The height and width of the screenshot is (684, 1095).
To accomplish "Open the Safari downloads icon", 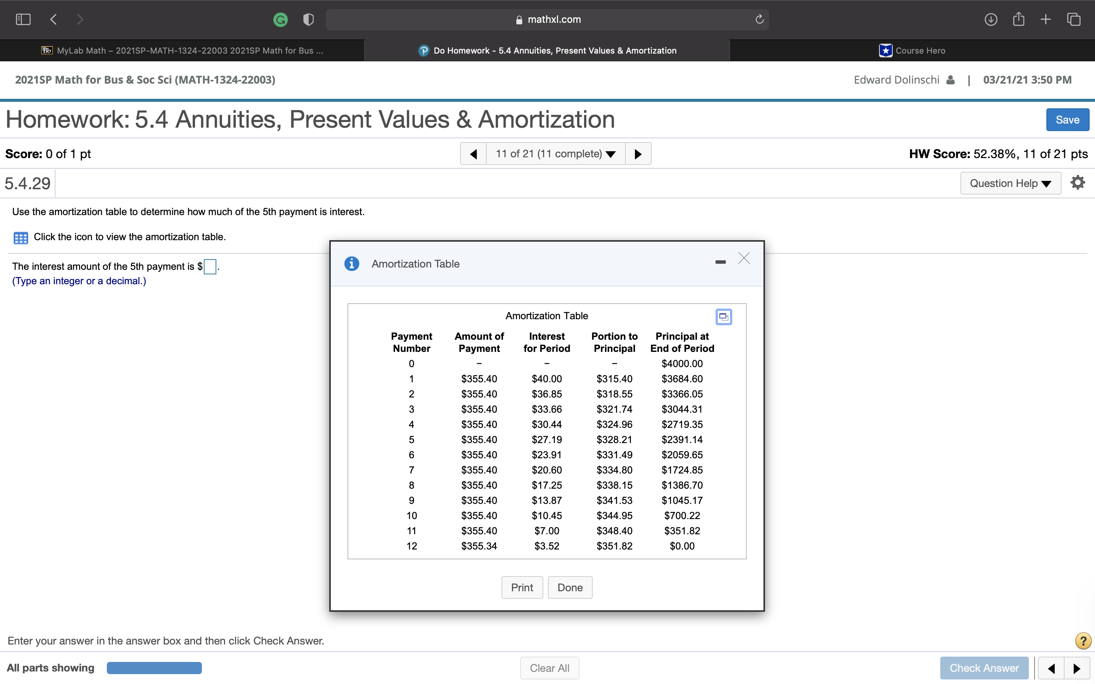I will (x=990, y=19).
